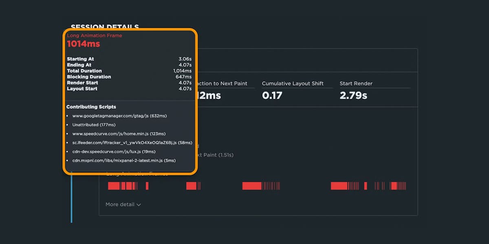489x244 pixels.
Task: Click the More detail link text
Action: (x=120, y=205)
